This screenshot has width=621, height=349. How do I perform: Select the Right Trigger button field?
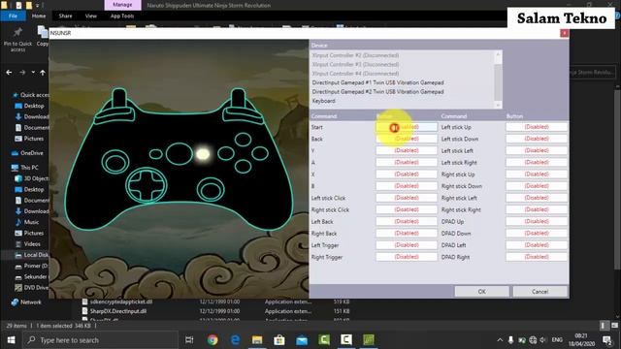[407, 257]
